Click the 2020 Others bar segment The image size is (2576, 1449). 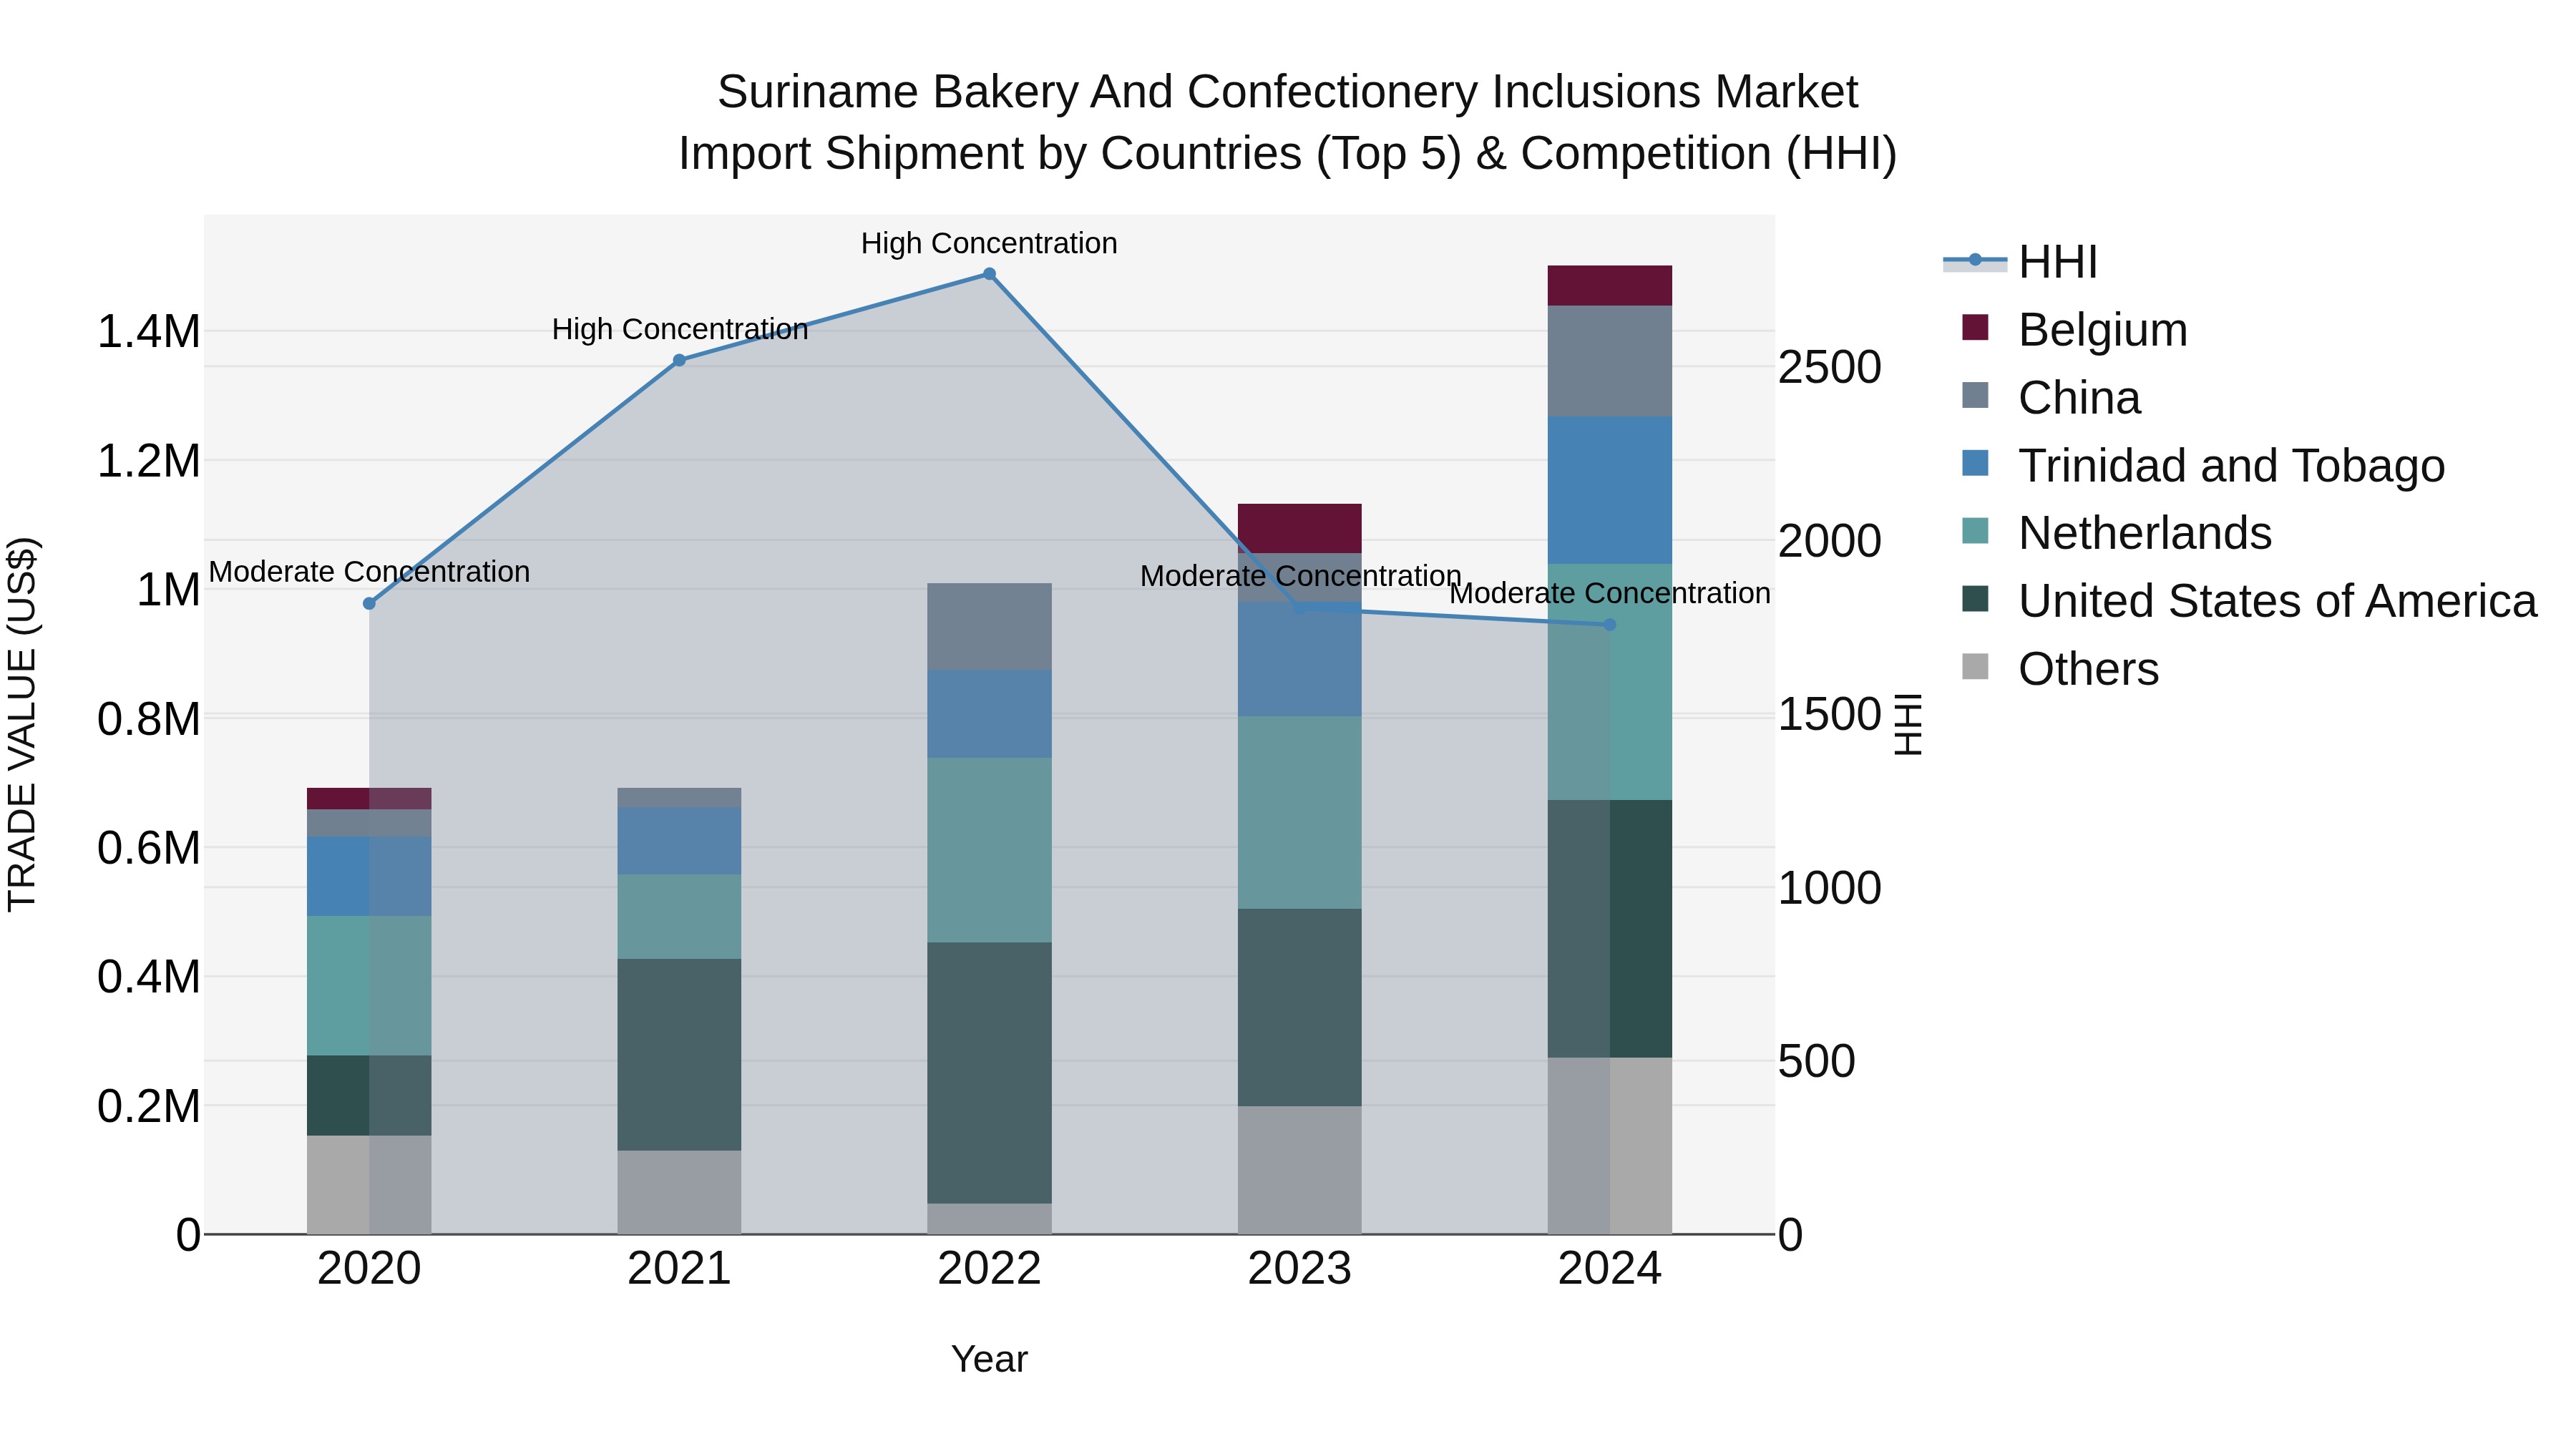[x=369, y=1185]
